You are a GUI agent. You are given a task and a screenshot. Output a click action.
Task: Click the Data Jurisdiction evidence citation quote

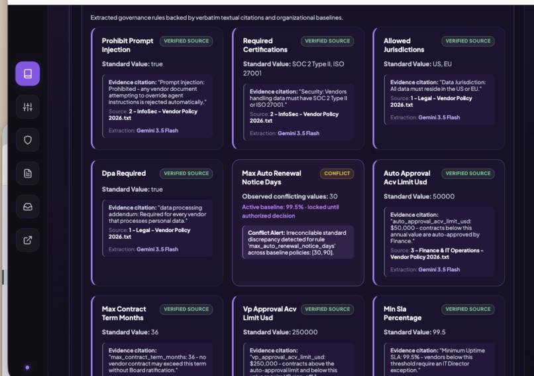(x=438, y=86)
